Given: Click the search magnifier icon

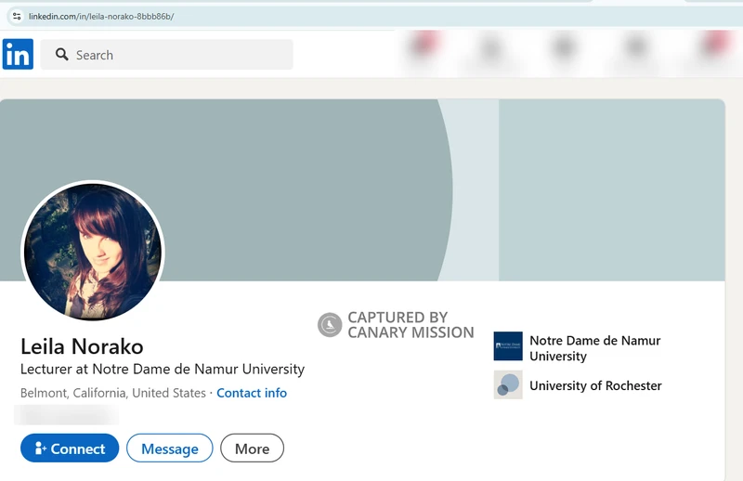Looking at the screenshot, I should coord(61,54).
